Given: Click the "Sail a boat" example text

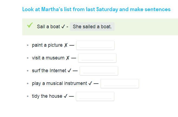Looking at the screenshot, I should click(48, 27).
